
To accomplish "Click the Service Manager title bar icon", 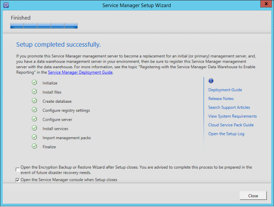I will (x=5, y=5).
